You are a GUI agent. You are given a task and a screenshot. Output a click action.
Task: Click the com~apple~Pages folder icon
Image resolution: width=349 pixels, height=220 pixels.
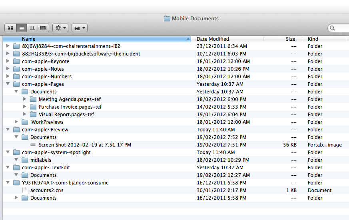tap(16, 84)
